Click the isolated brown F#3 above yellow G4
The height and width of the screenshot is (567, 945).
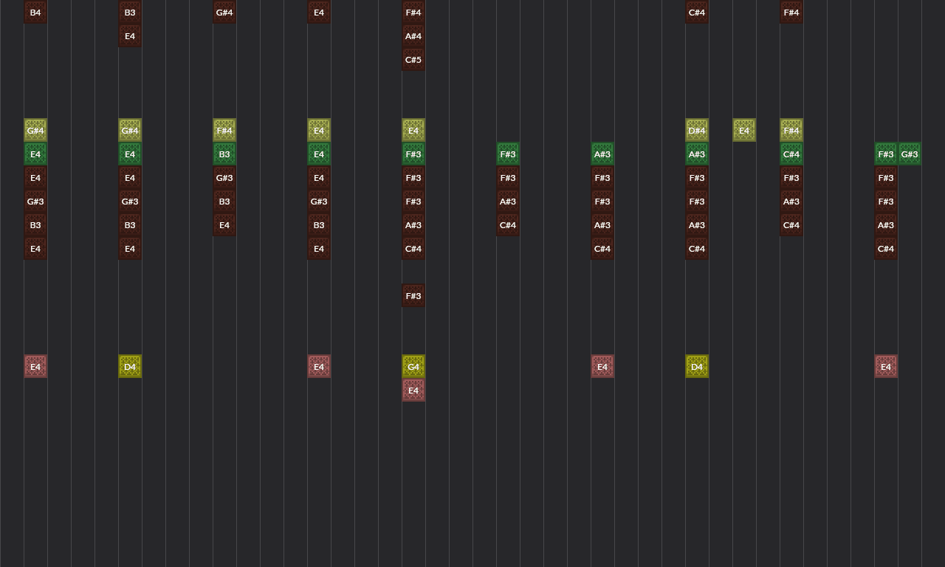coord(413,295)
